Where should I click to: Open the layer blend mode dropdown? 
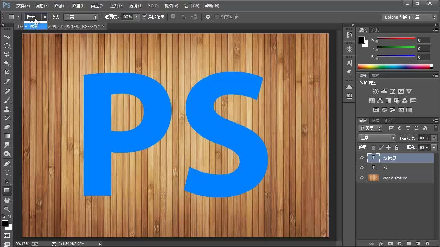377,138
